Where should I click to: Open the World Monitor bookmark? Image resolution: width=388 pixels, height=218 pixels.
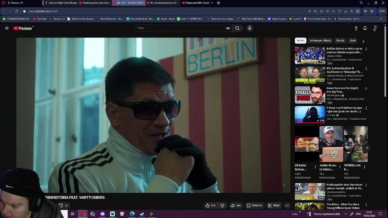coord(109,19)
